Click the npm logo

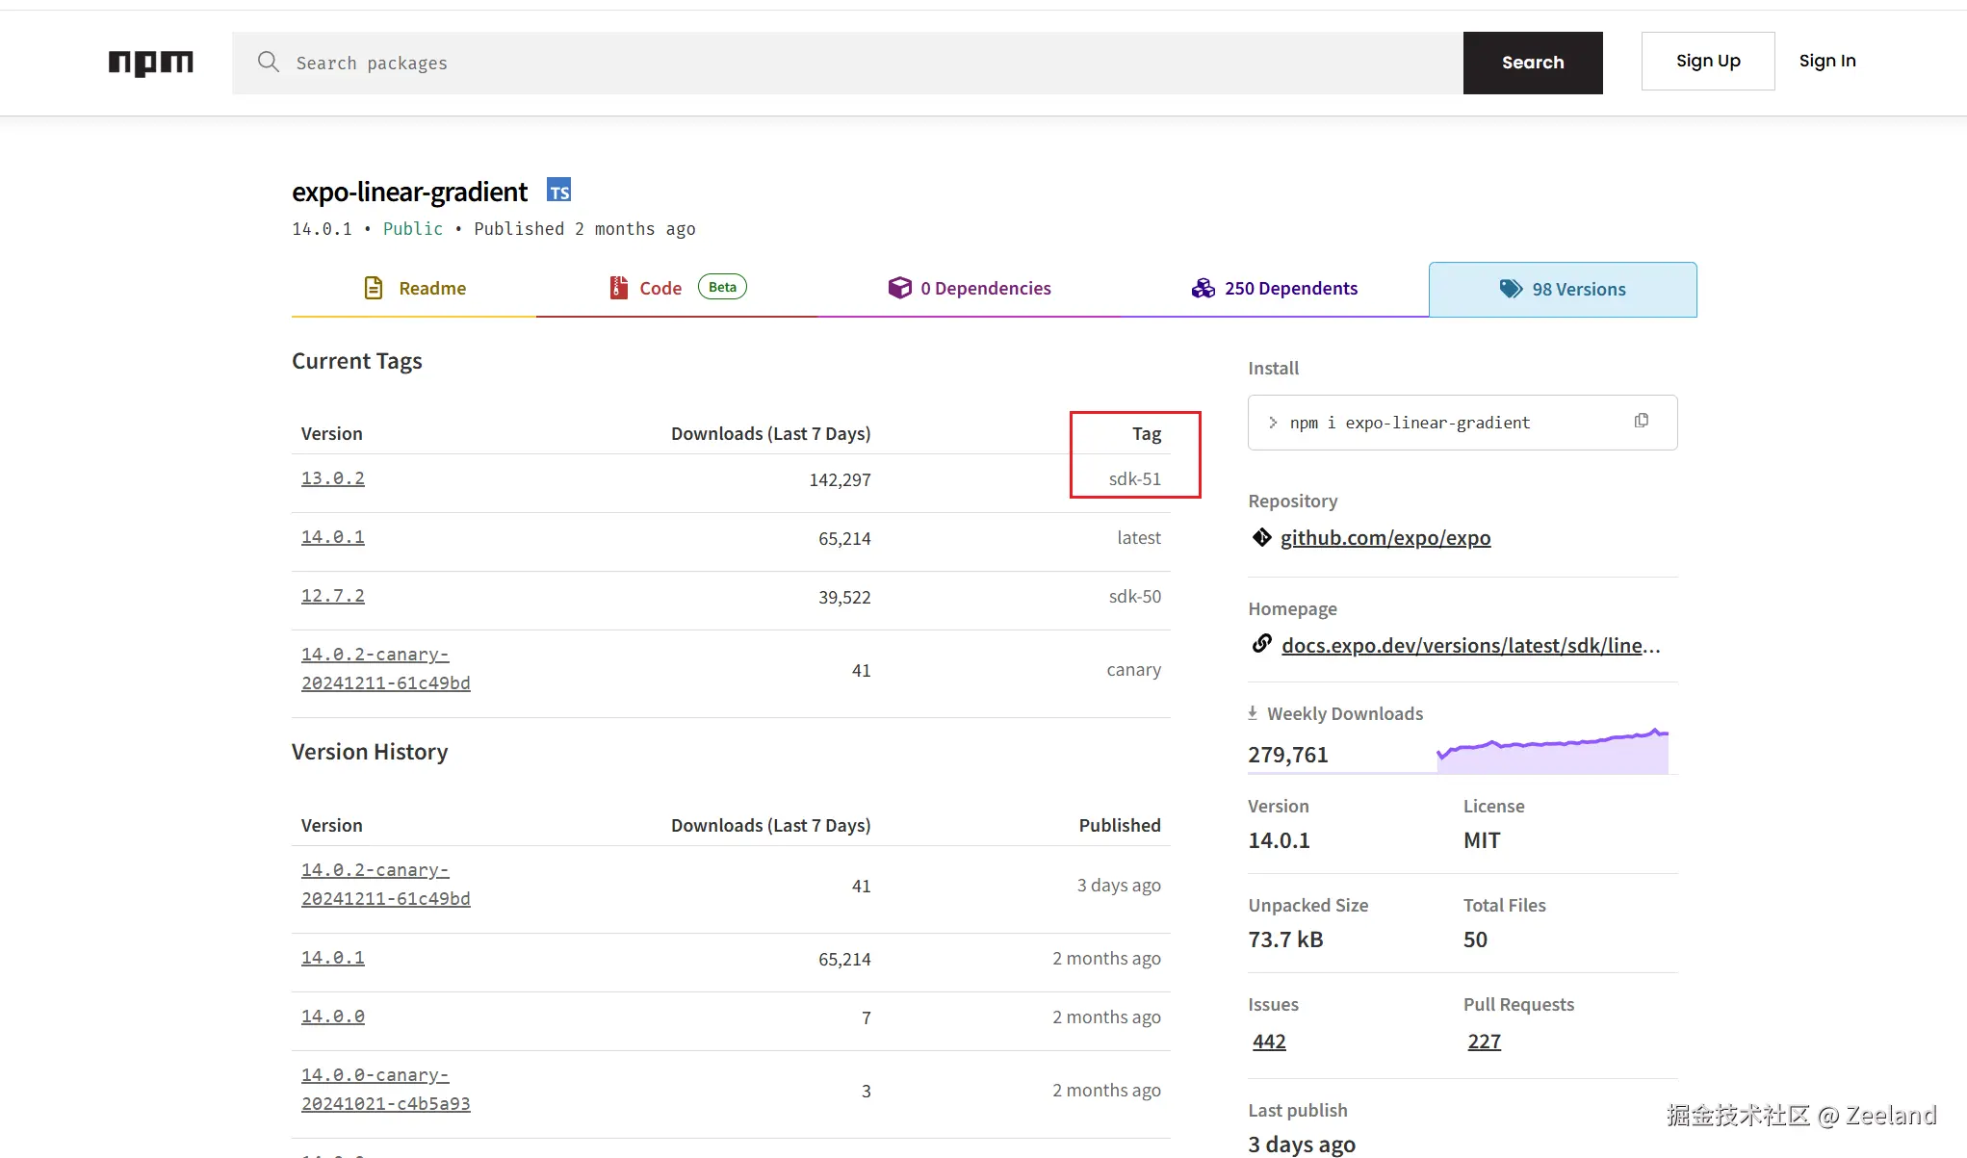(150, 63)
